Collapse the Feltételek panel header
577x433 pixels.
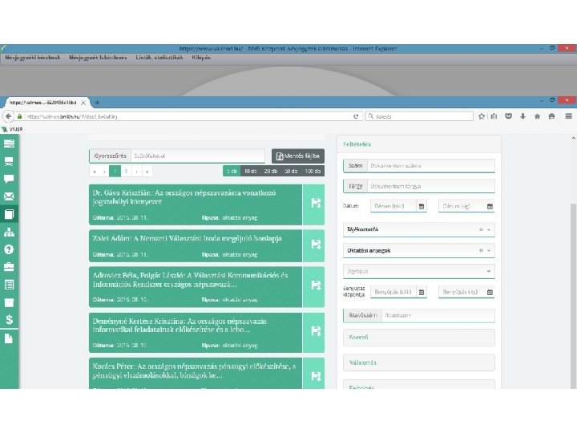tap(419, 144)
